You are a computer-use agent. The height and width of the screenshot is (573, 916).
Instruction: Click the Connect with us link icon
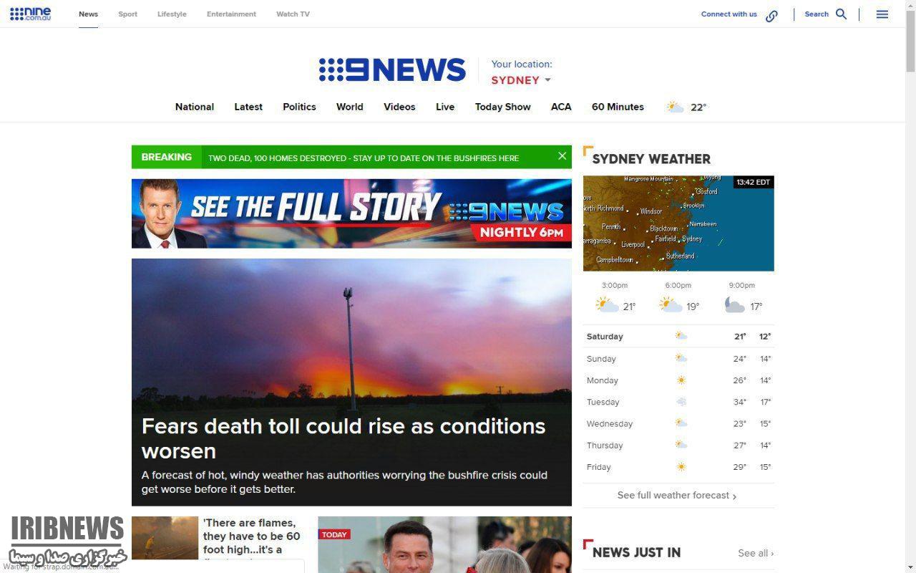[771, 16]
